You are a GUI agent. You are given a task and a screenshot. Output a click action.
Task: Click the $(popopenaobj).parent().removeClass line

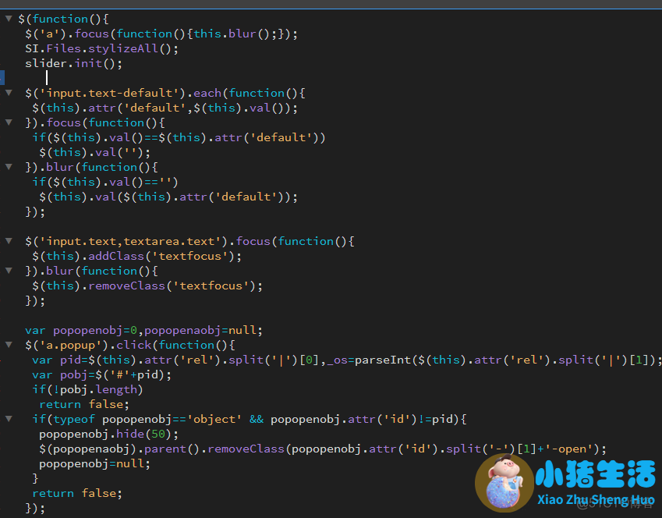click(x=323, y=449)
